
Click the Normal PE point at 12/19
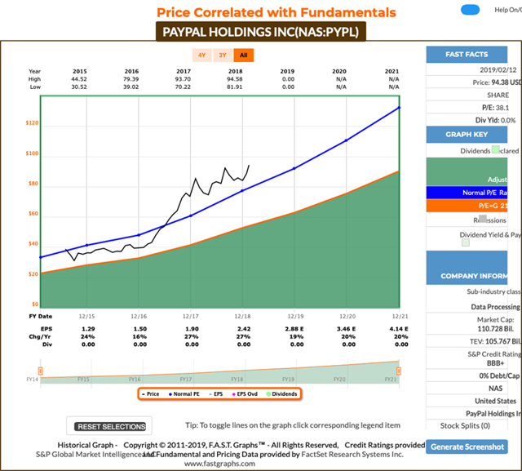pyautogui.click(x=294, y=168)
